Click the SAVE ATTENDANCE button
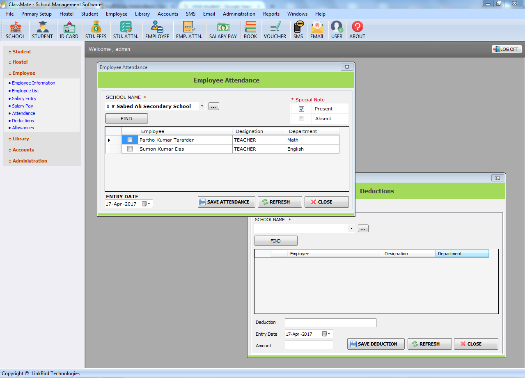This screenshot has width=525, height=378. 226,202
